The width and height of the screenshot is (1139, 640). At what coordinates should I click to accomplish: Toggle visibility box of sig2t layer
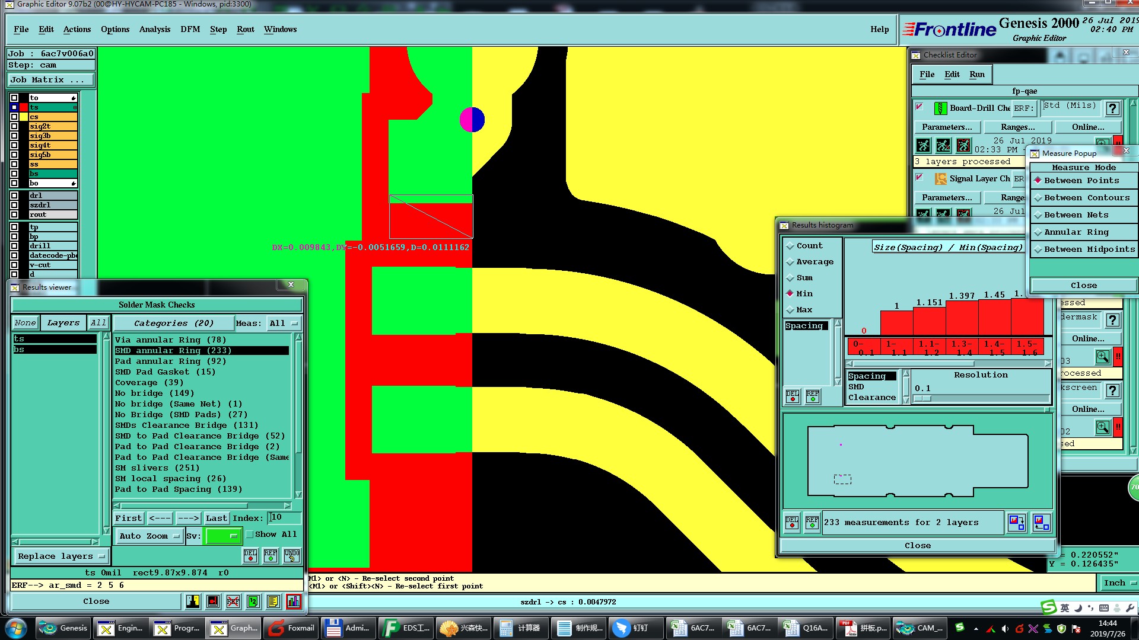[x=14, y=126]
